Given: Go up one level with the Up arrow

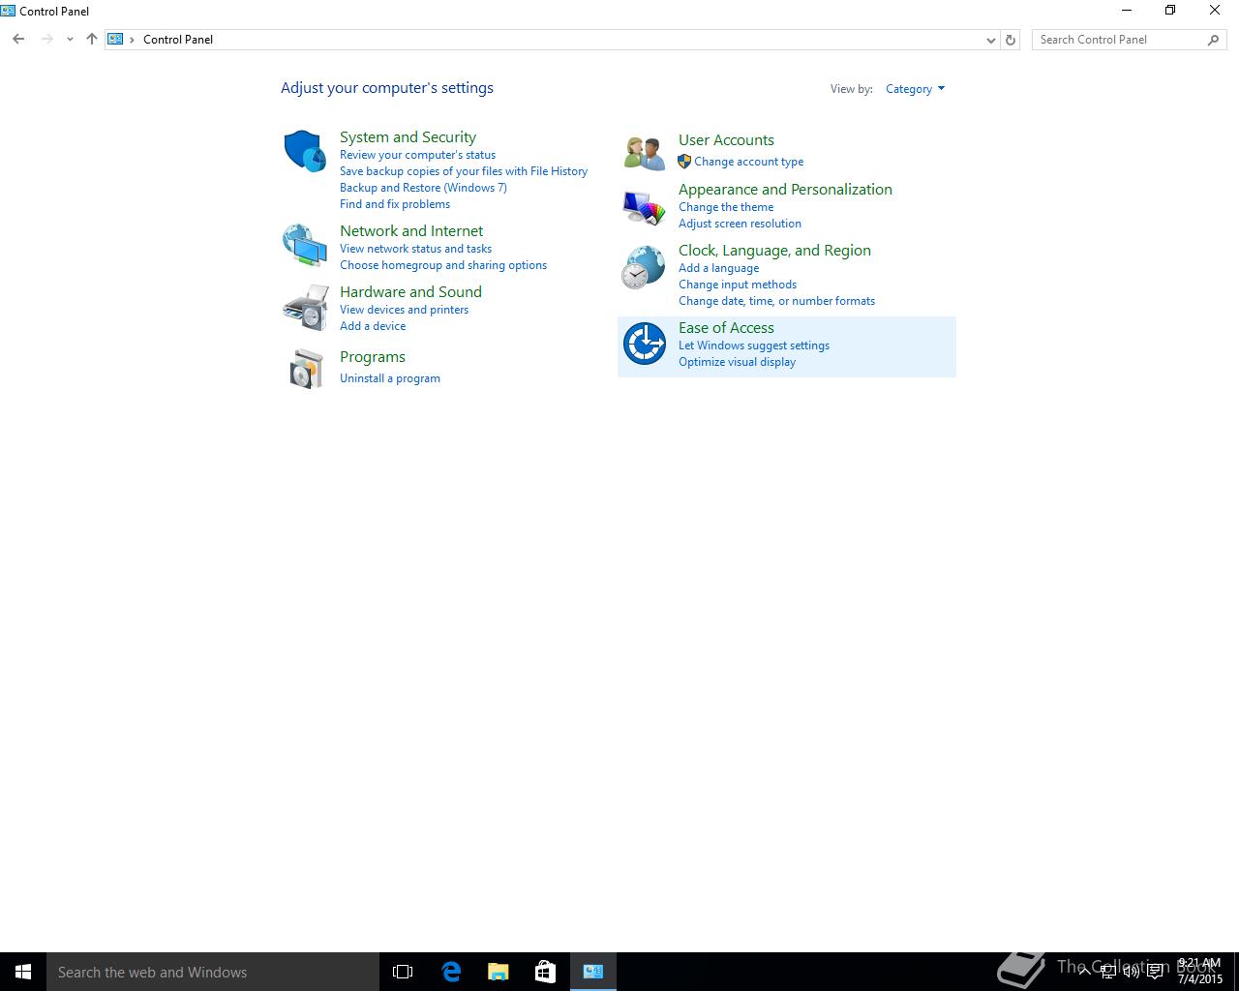Looking at the screenshot, I should click(92, 40).
